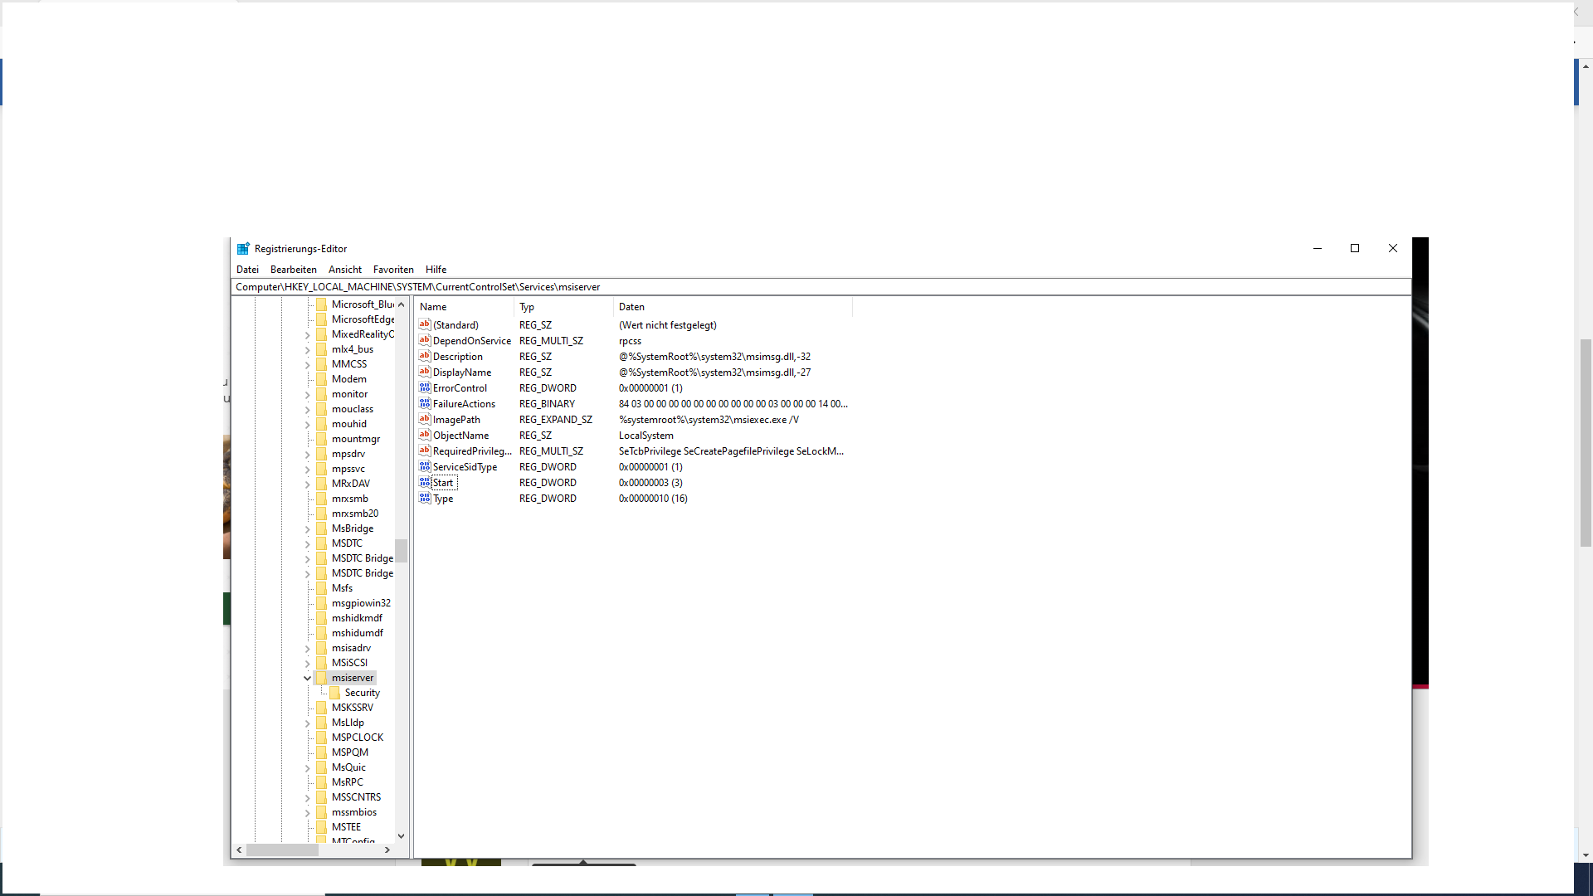Click the ab icon next to ObjectName
This screenshot has height=896, width=1593.
coord(424,435)
